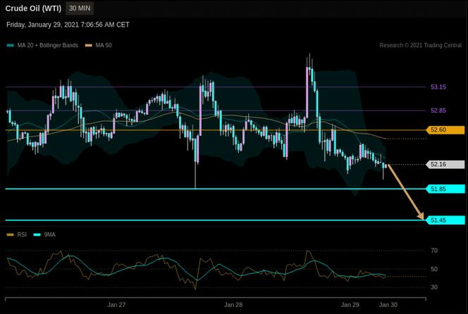This screenshot has height=314, width=468.
Task: Click the MA 50 legend label
Action: point(104,45)
